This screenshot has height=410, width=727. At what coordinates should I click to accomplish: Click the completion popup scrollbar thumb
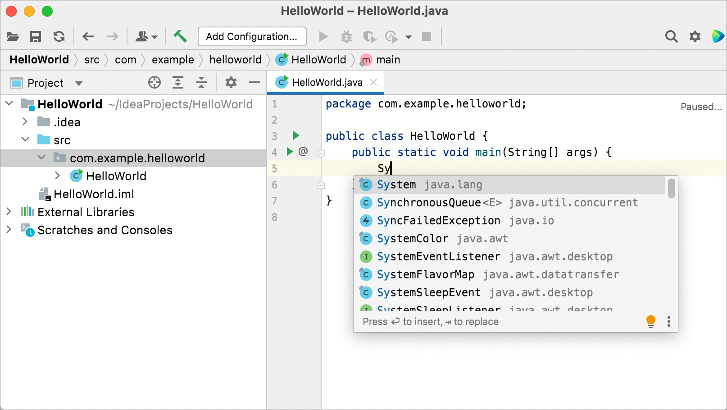(671, 188)
